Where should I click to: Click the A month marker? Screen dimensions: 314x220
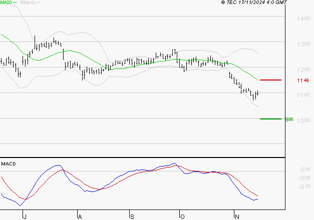[x=80, y=217]
